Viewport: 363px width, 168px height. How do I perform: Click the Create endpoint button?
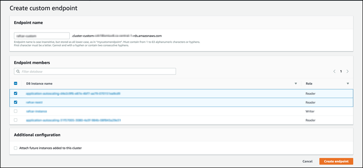(336, 161)
